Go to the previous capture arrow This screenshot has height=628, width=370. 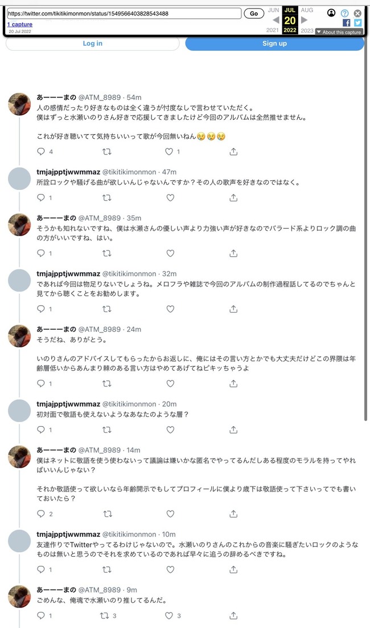pyautogui.click(x=276, y=20)
